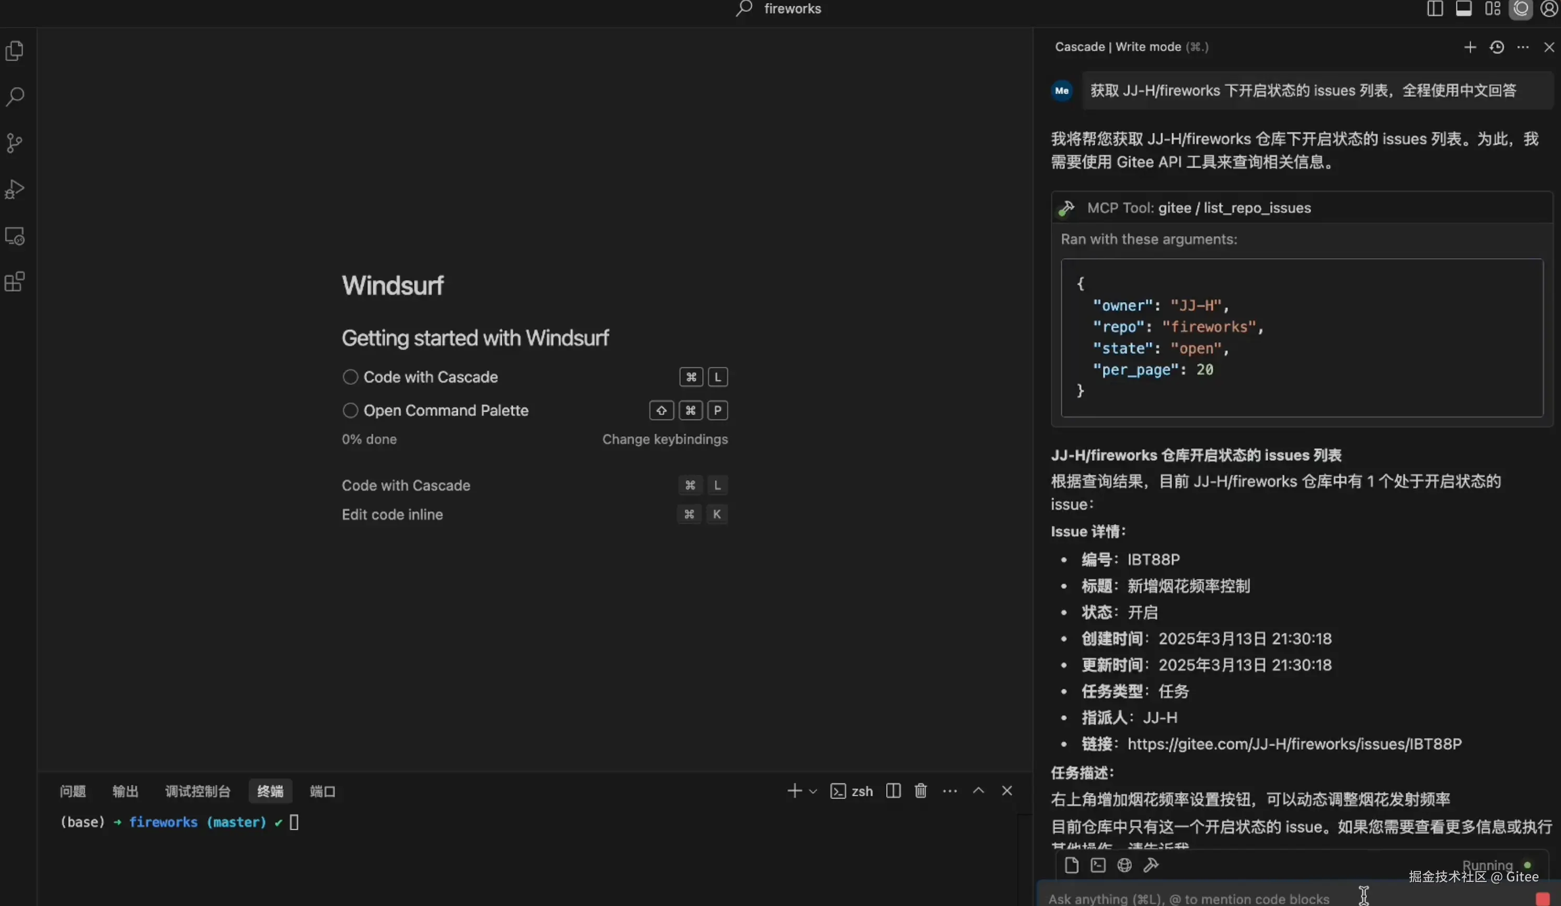Open the Search view in sidebar
This screenshot has height=906, width=1561.
coord(15,97)
